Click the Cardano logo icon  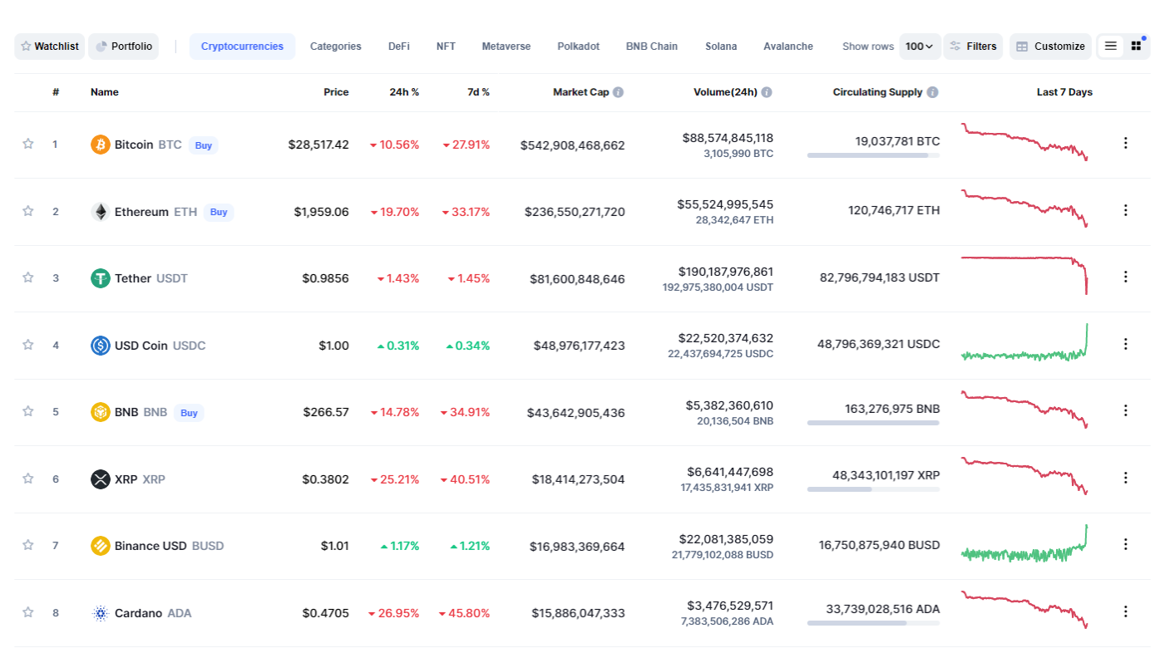pos(100,613)
